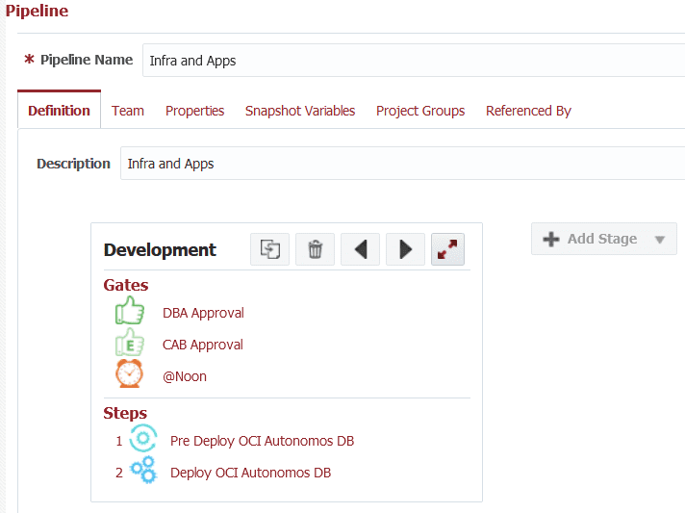Open Pre Deploy OCI Autonomos DB step

(x=262, y=441)
